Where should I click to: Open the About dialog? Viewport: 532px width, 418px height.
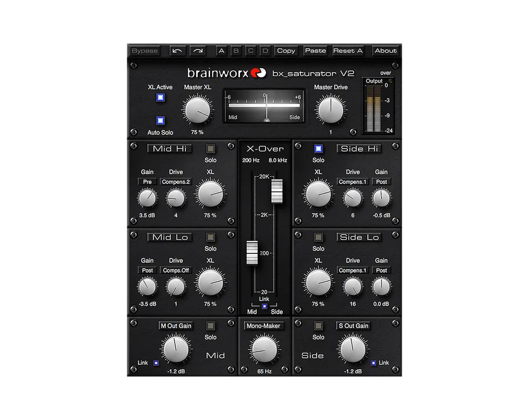click(386, 51)
